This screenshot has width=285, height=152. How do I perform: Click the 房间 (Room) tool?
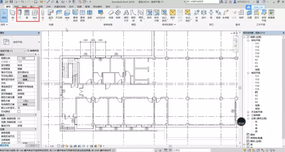pyautogui.click(x=149, y=14)
